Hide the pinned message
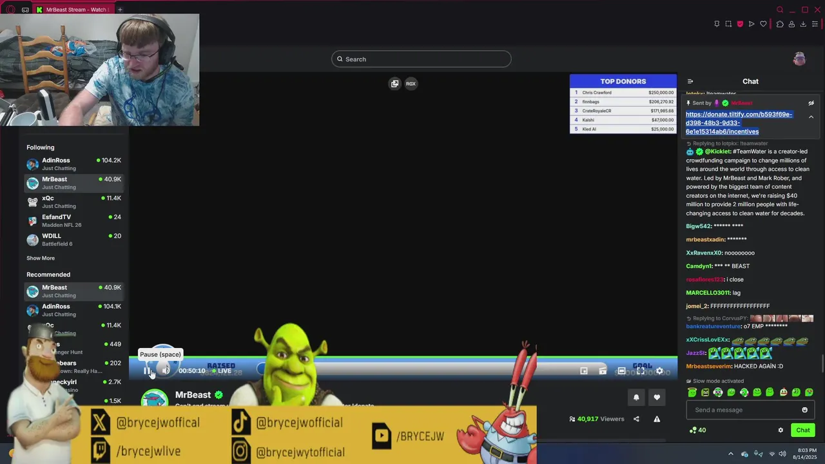The height and width of the screenshot is (464, 825). (811, 103)
